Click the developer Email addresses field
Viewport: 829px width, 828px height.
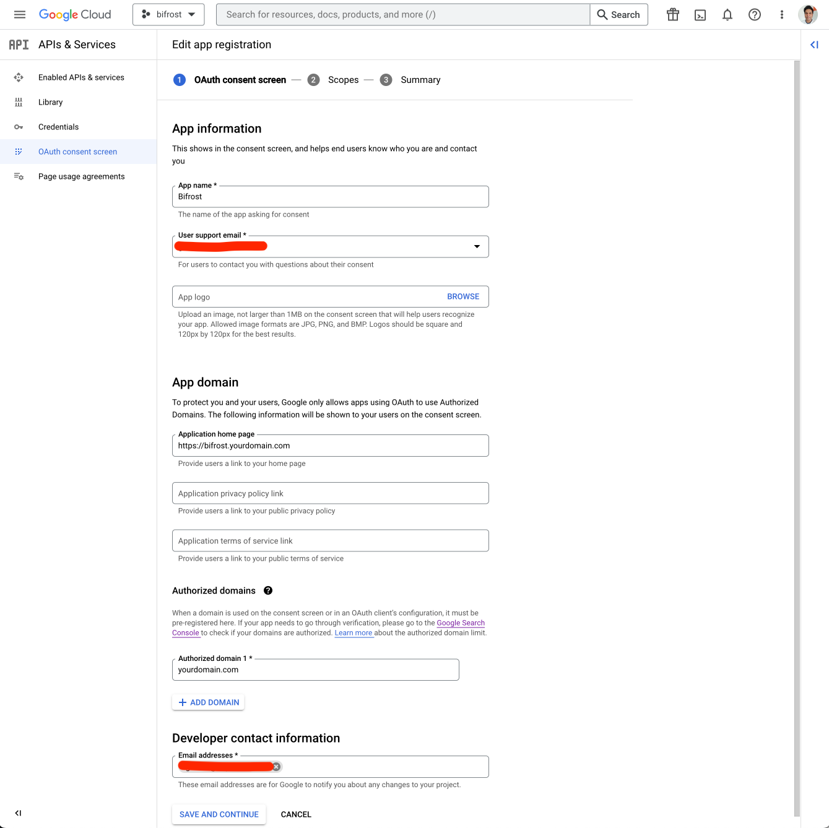click(331, 767)
